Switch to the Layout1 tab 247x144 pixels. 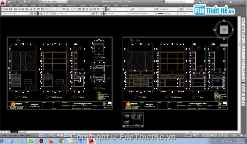(x=22, y=132)
